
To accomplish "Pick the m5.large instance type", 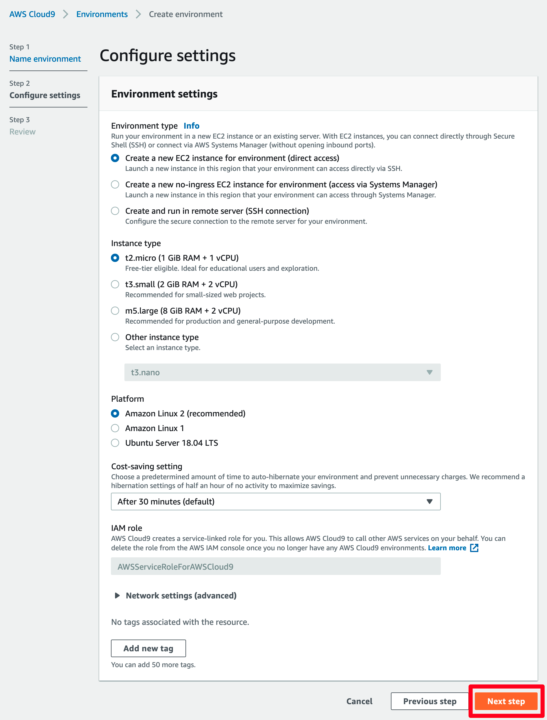I will click(115, 311).
